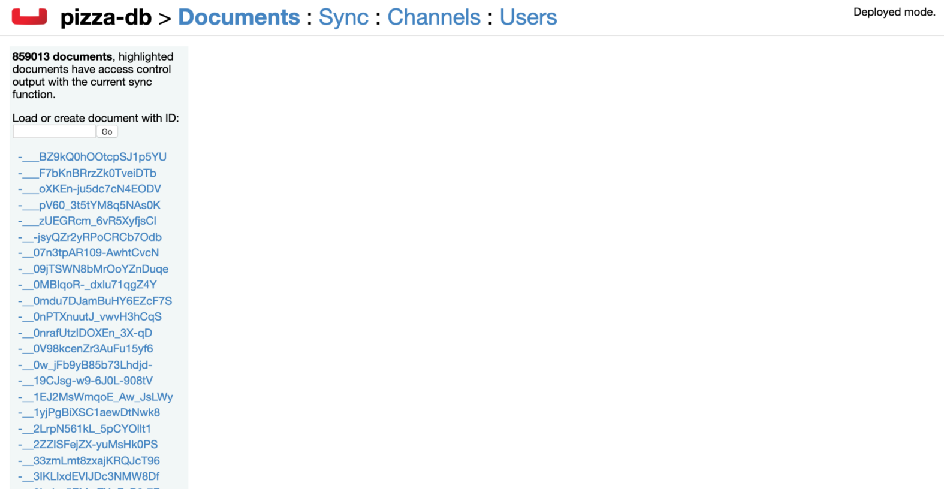Click document link containing 1EJ2MsWmqoE_Aw_JsLWy
Viewport: 944px width, 489px height.
pyautogui.click(x=95, y=397)
